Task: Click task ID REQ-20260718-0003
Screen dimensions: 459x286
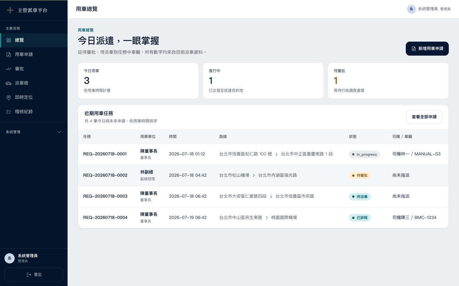Action: [x=105, y=196]
